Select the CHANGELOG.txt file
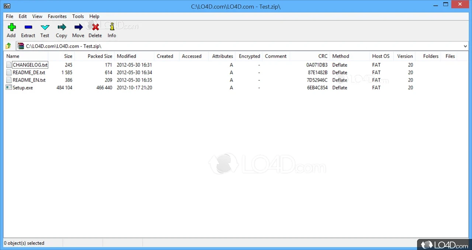472x250 pixels. click(x=30, y=65)
